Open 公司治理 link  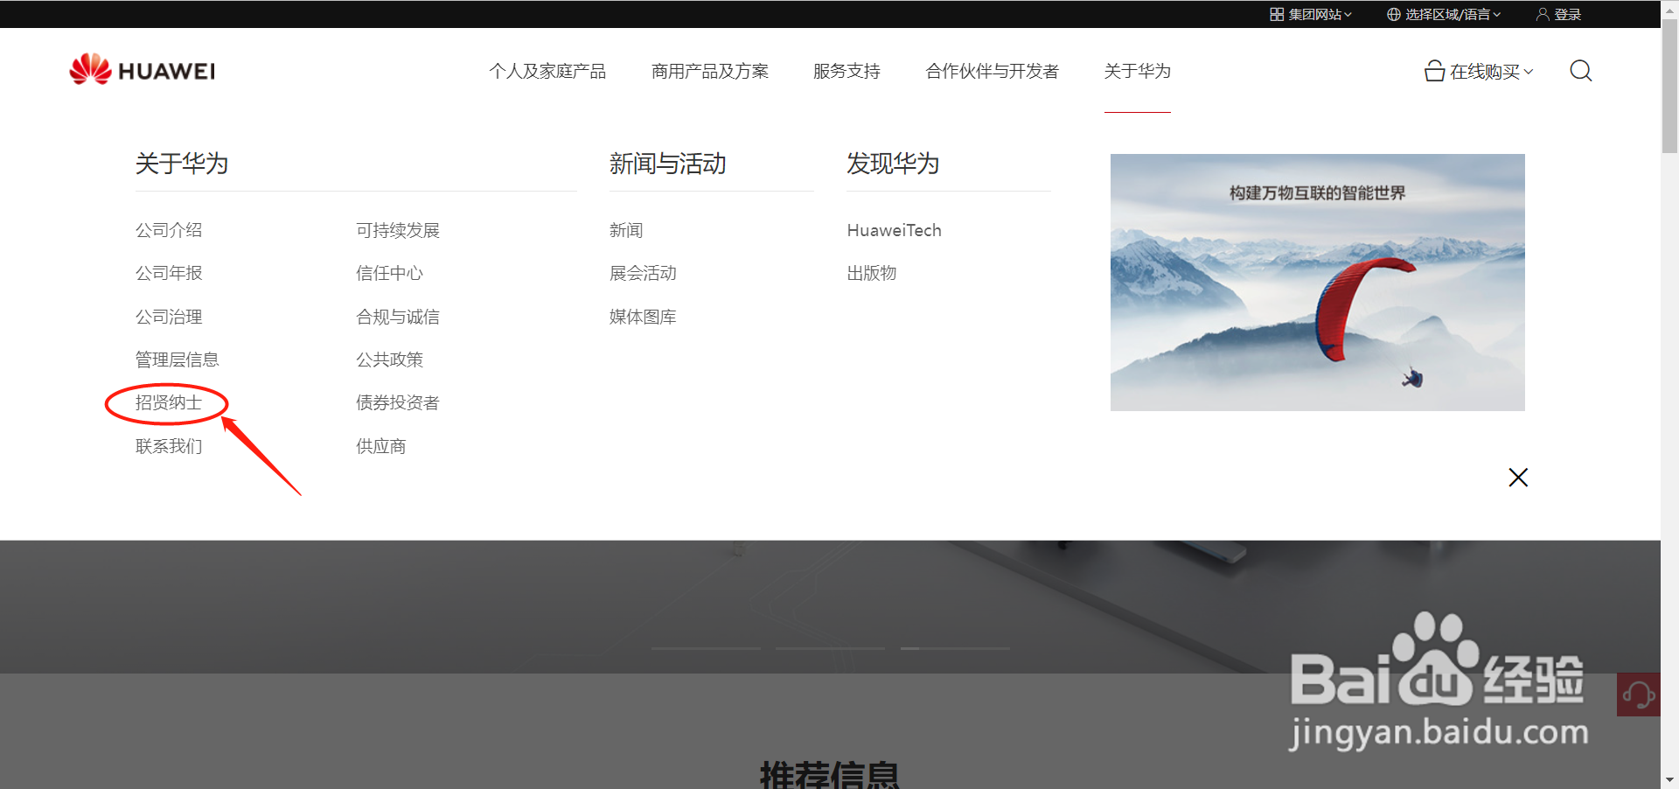tap(169, 317)
